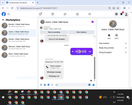Viewport: 132px width, 105px height.
Task: Open the Chrome tab search dropdown
Action: (x=3, y=3)
